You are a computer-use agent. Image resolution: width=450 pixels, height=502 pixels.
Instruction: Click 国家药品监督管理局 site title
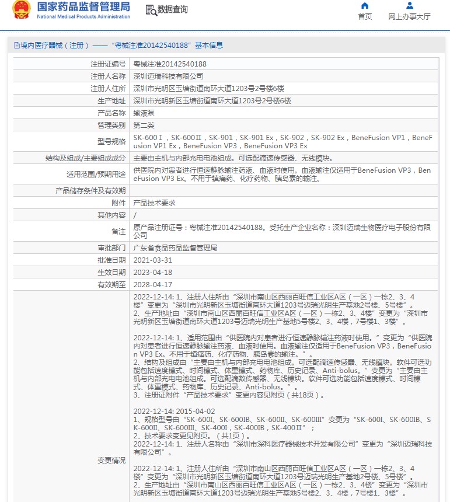83,7
